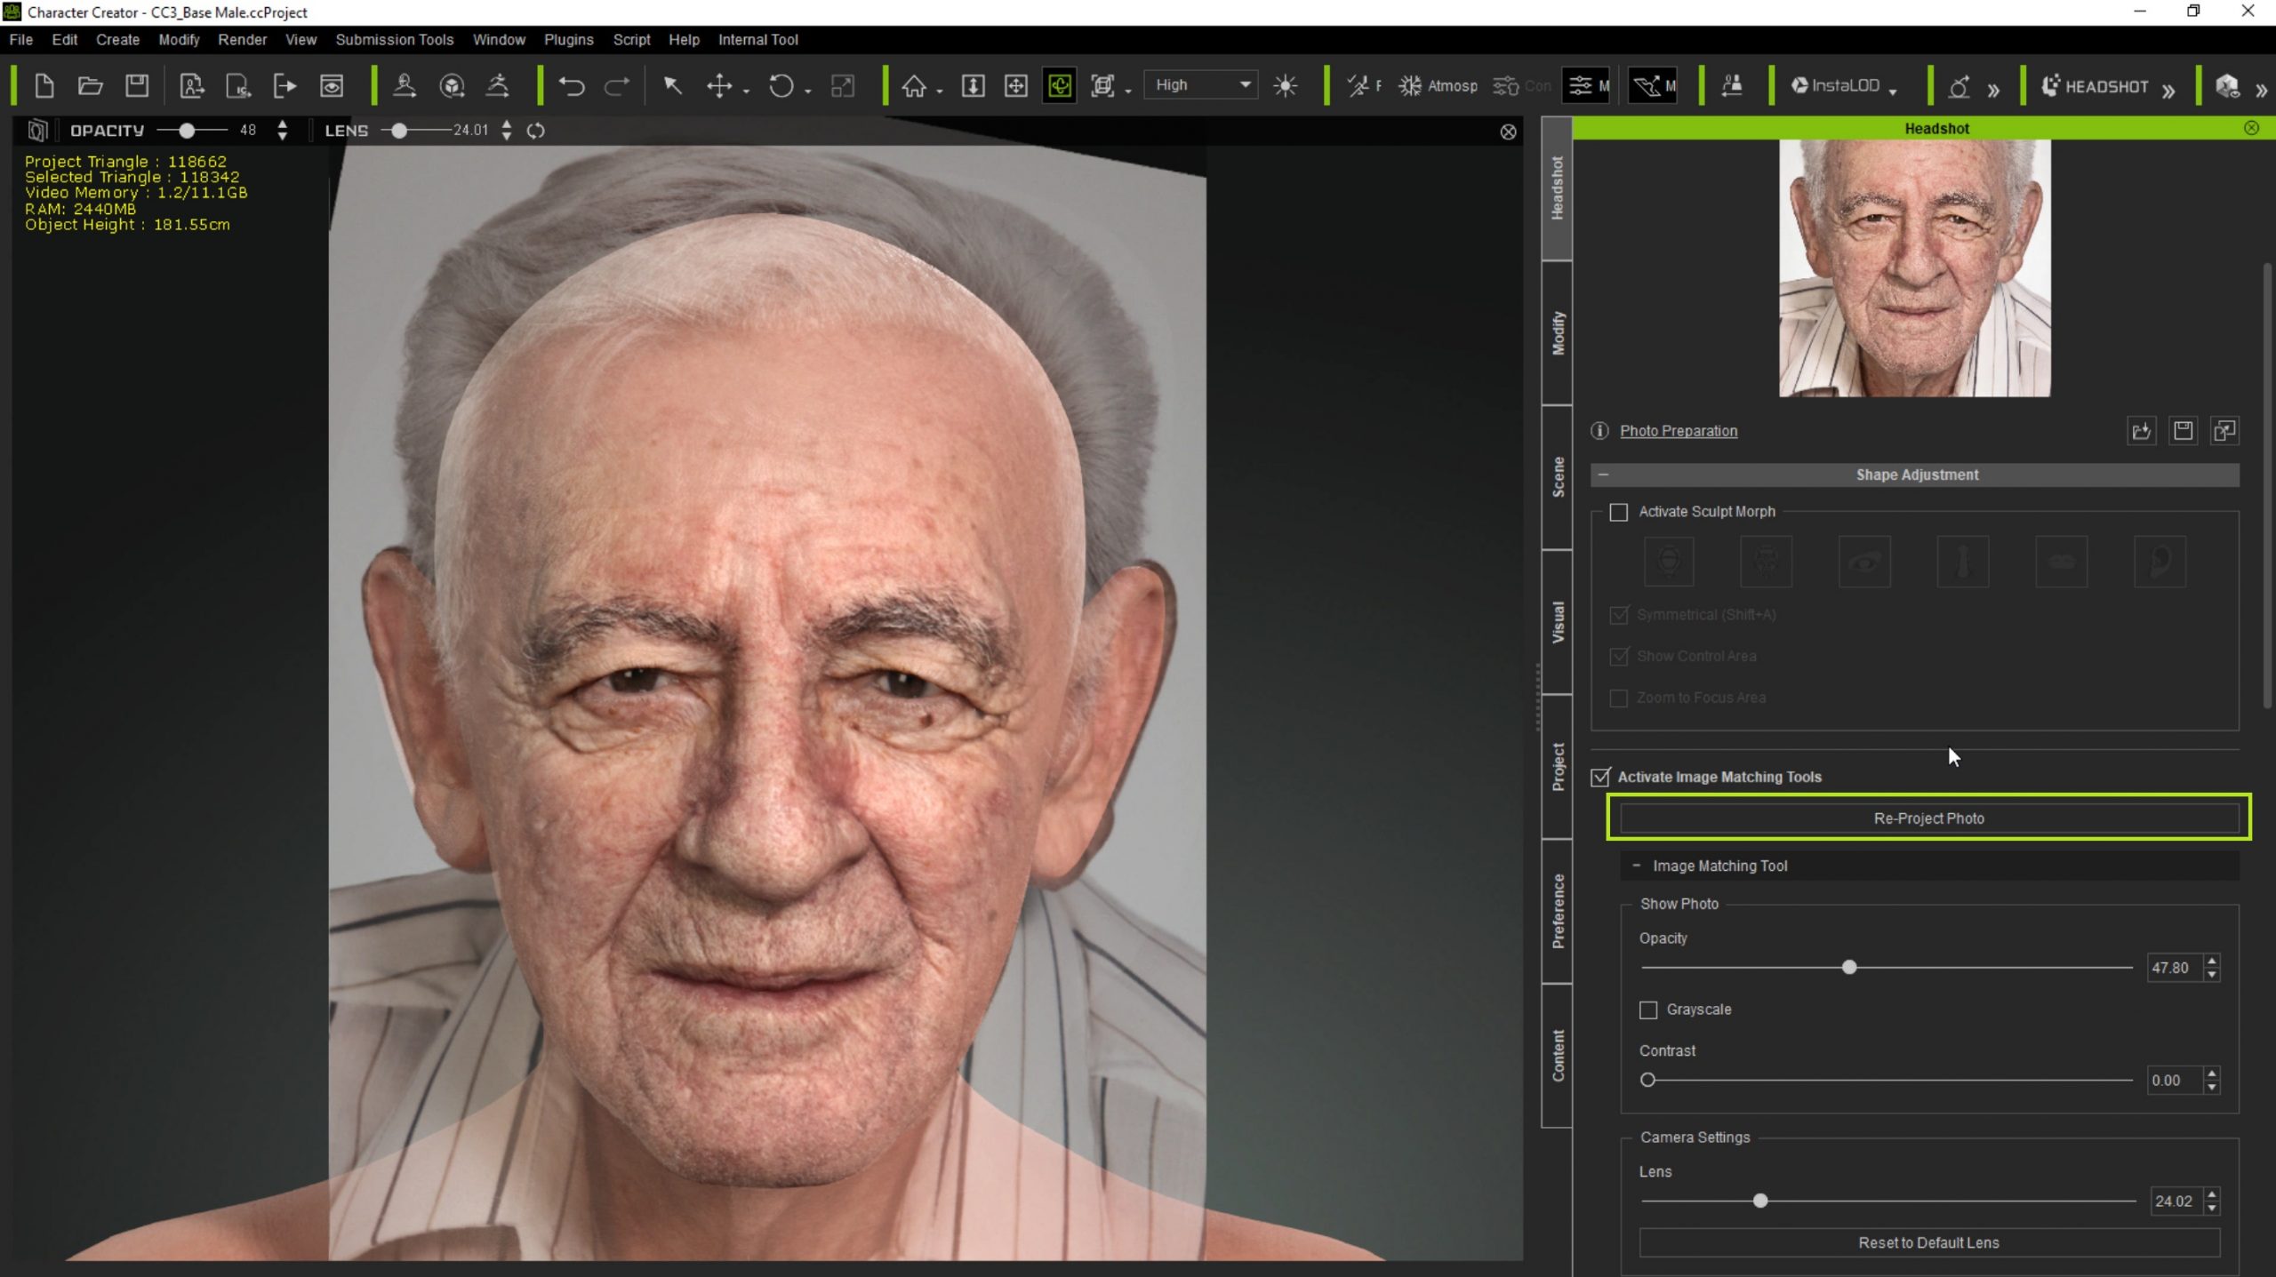Open the High quality dropdown
The height and width of the screenshot is (1277, 2276).
(x=1200, y=85)
